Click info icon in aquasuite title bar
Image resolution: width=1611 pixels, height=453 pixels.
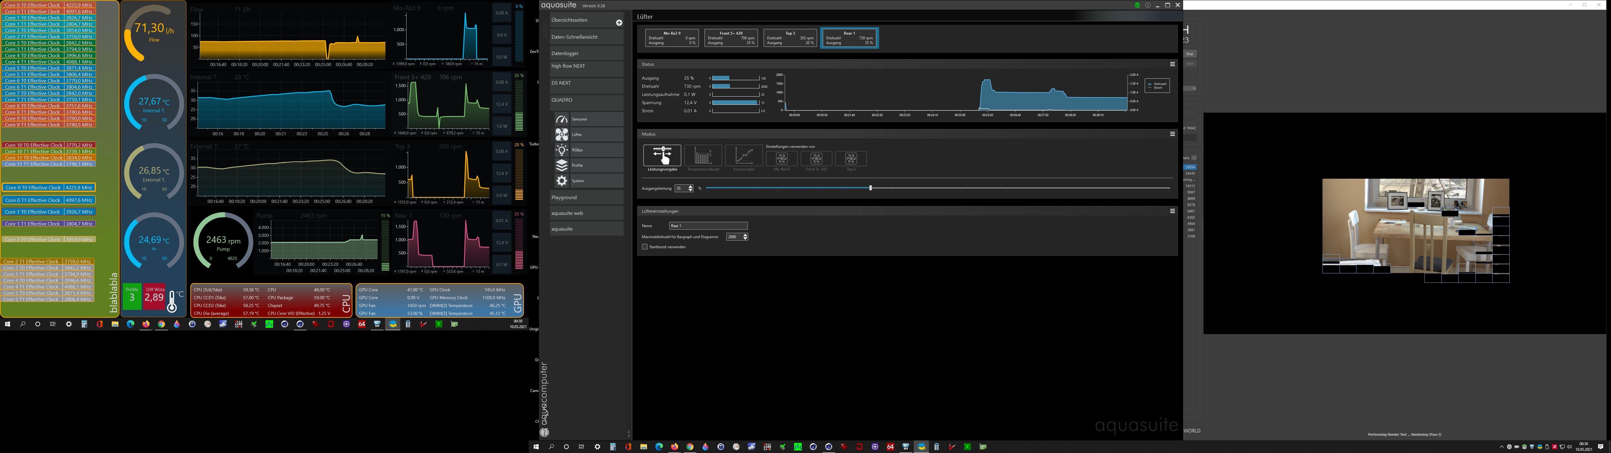[x=1148, y=5]
